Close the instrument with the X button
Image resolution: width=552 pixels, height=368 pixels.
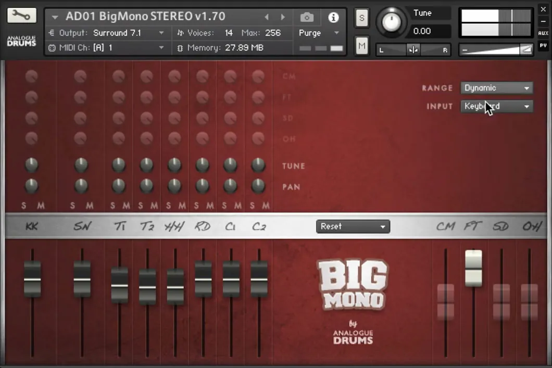(543, 9)
